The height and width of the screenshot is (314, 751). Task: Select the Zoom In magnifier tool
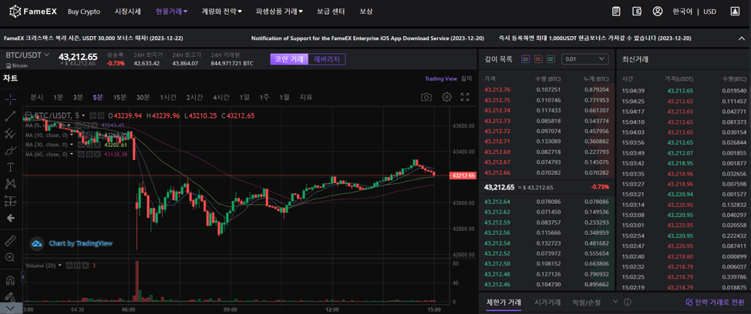pos(10,258)
